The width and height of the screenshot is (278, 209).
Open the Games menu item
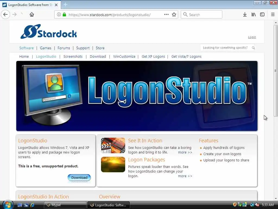[x=46, y=48]
